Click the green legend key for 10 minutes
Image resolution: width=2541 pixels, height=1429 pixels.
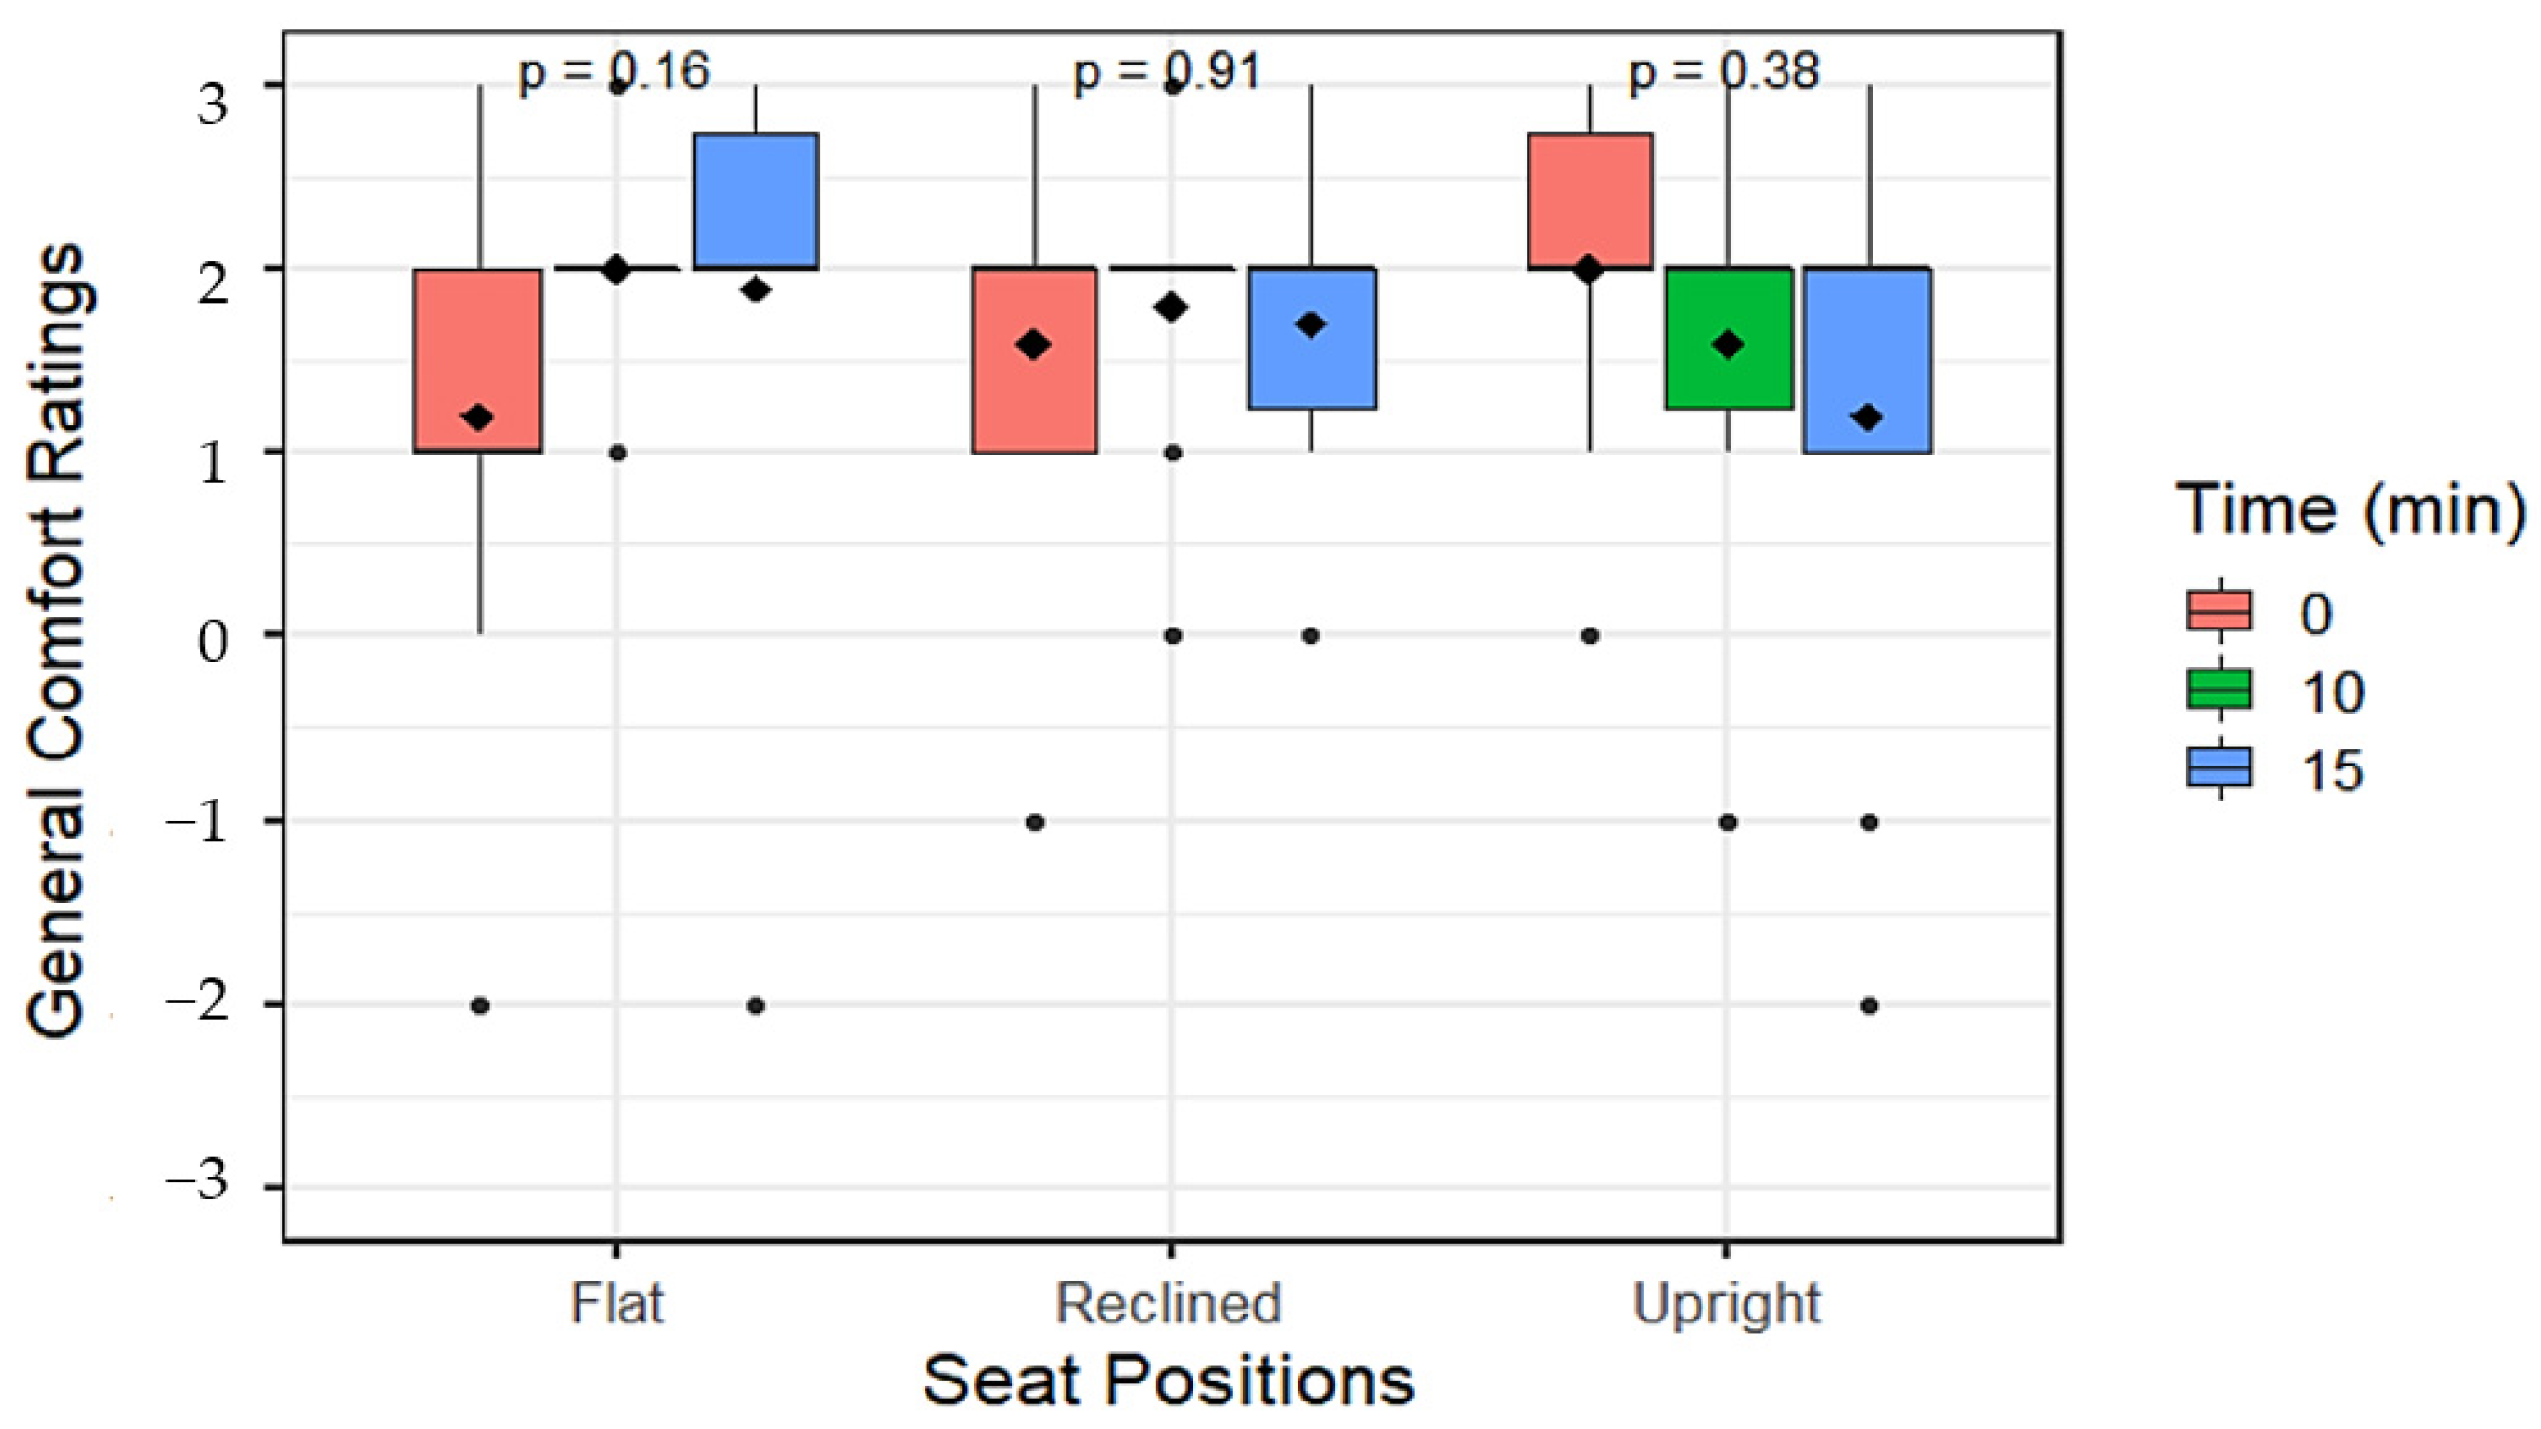click(x=2219, y=688)
